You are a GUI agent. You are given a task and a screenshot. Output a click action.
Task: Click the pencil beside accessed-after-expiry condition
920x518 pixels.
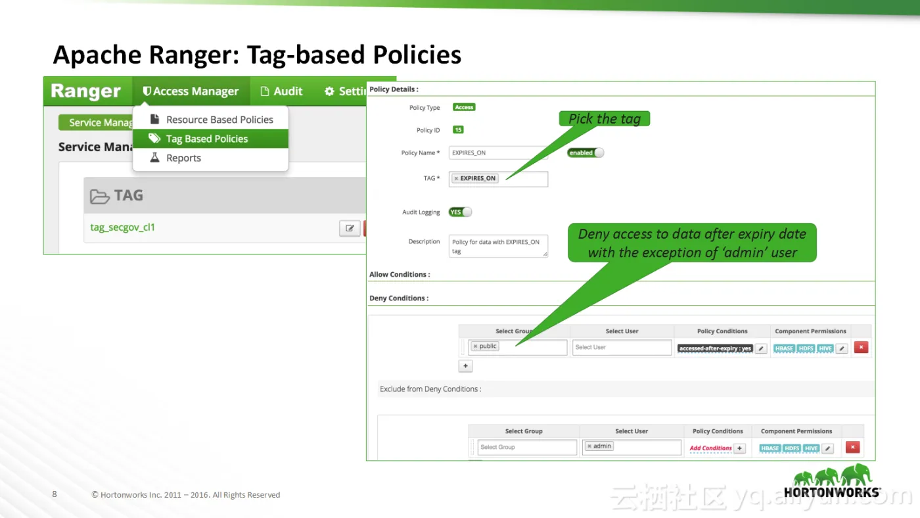click(x=761, y=348)
